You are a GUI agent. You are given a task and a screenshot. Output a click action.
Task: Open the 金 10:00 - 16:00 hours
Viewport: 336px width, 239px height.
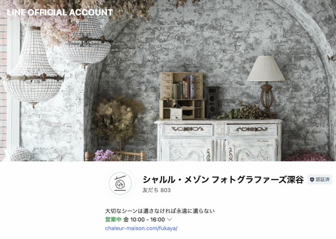(144, 220)
